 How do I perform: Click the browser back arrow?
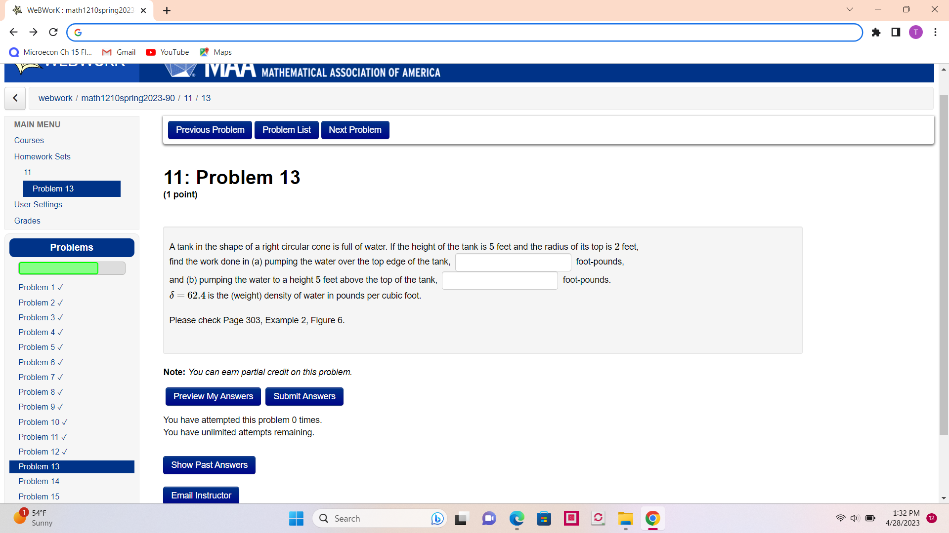(x=13, y=32)
